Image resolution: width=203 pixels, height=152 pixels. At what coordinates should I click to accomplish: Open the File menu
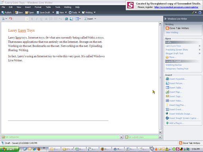click(x=4, y=7)
